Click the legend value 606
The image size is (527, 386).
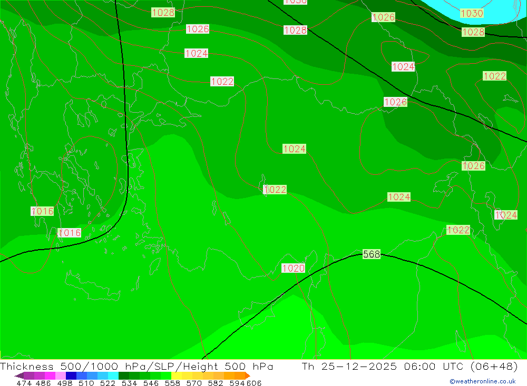[x=254, y=383]
